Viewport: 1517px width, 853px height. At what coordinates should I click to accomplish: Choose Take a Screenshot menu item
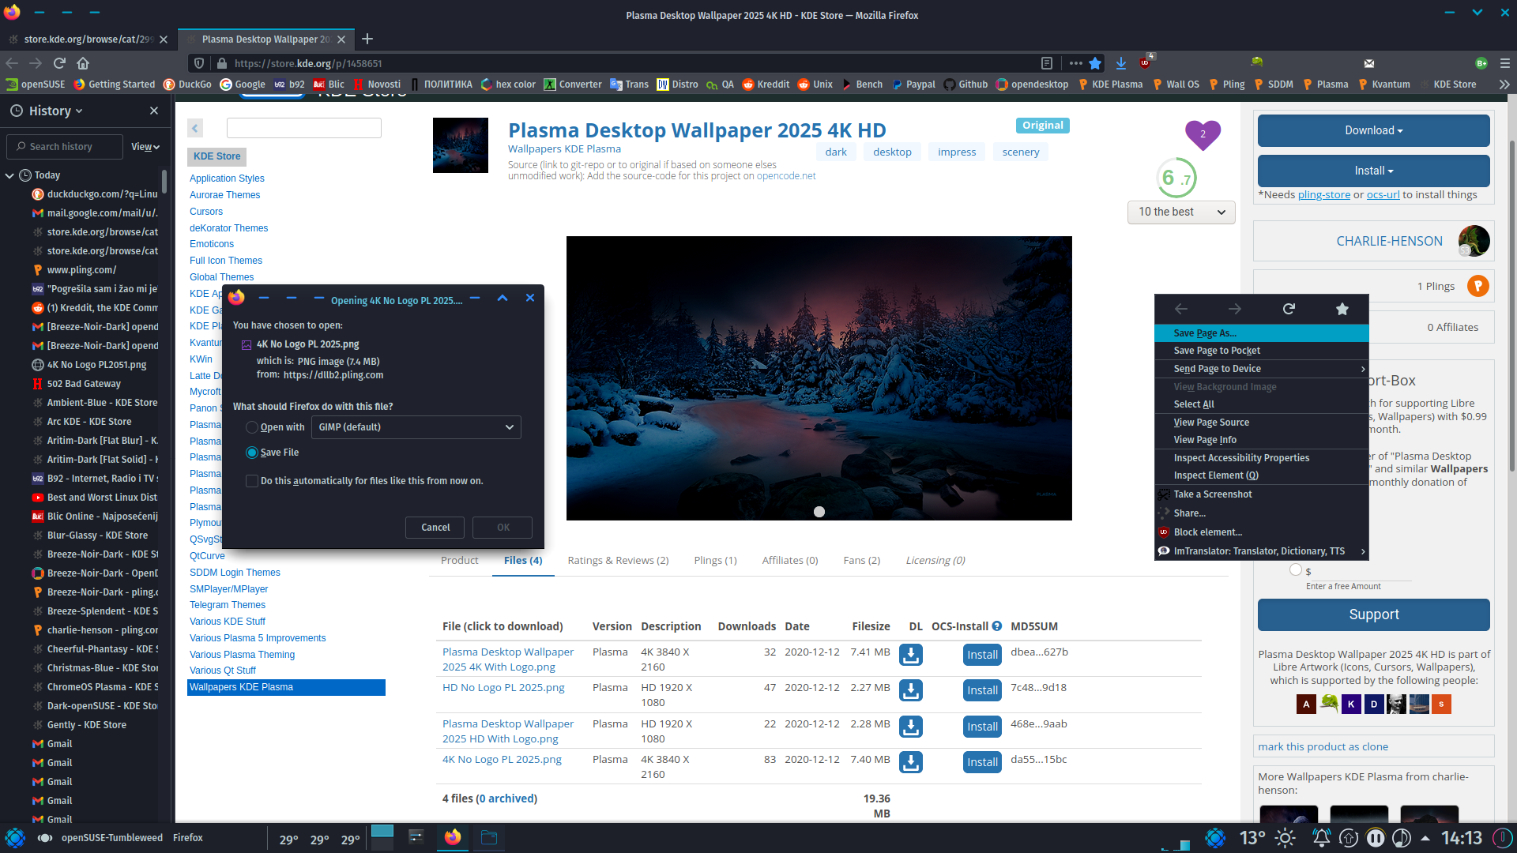[1261, 494]
